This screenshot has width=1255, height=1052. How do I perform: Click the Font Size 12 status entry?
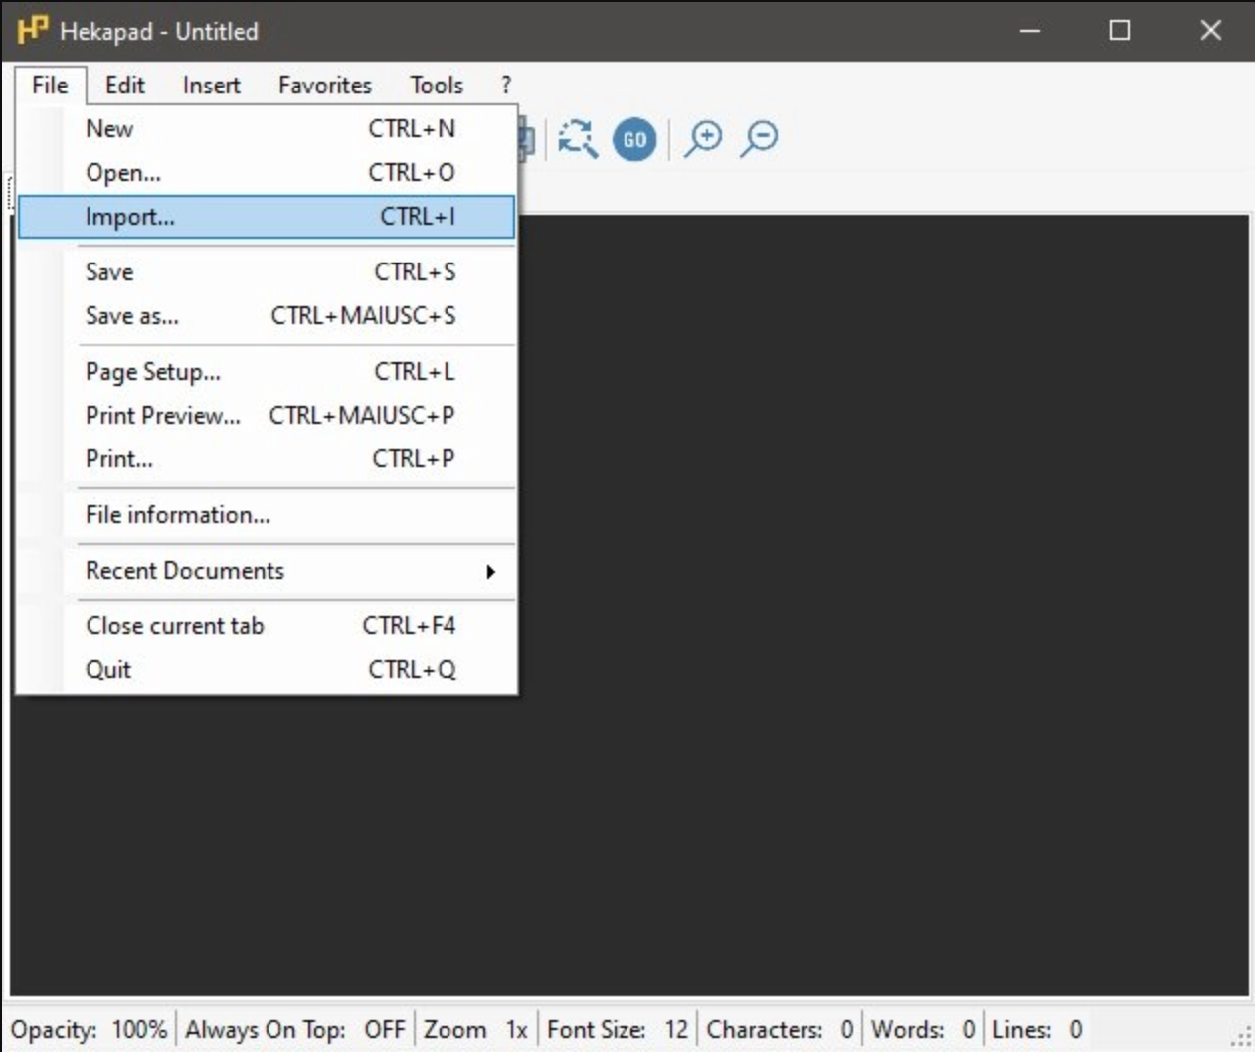[x=618, y=1029]
